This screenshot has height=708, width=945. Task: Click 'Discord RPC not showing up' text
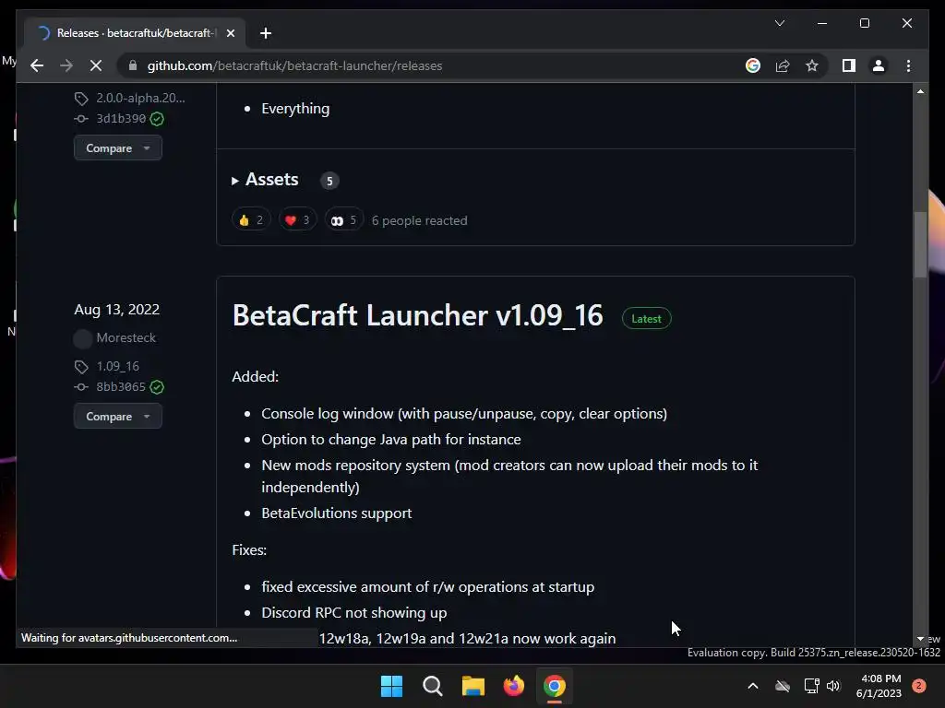(353, 613)
